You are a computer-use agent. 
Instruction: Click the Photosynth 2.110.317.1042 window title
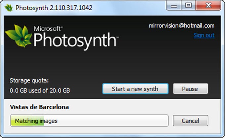click(54, 8)
